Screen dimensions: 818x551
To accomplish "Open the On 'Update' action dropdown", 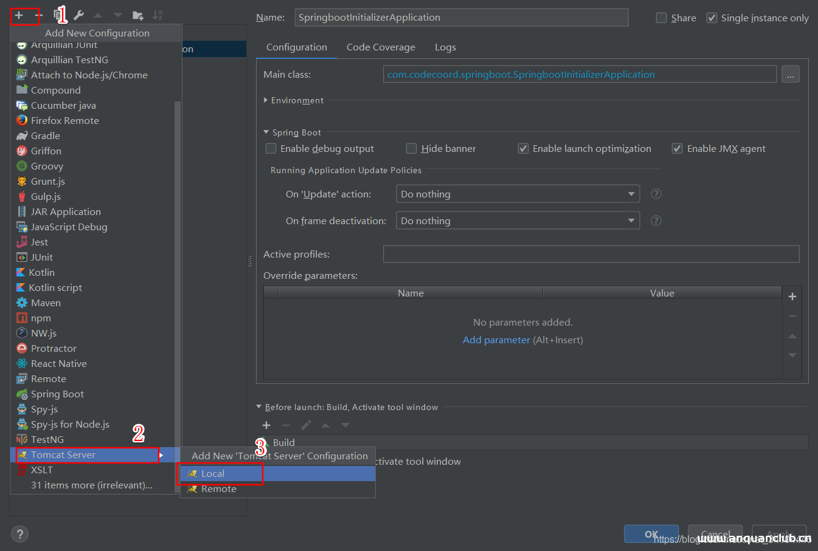I will [518, 194].
